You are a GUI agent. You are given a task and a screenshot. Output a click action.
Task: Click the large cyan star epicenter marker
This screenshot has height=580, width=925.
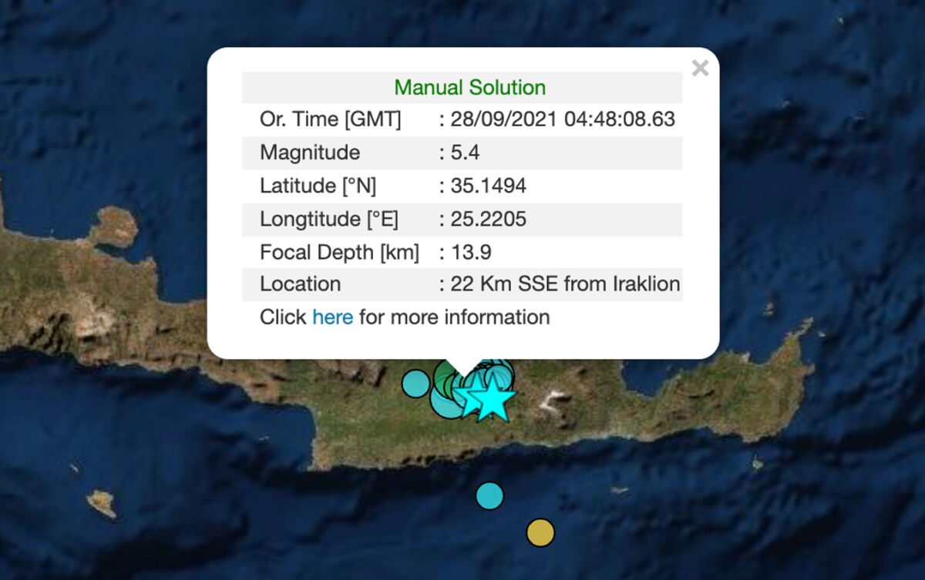click(x=491, y=401)
